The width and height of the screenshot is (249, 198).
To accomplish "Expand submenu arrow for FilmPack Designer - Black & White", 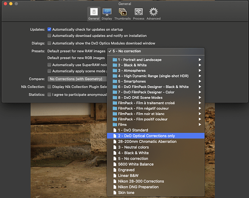I will pos(200,87).
